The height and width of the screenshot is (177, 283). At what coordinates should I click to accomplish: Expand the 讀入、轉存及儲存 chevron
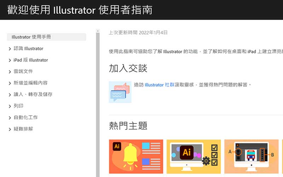[10, 95]
